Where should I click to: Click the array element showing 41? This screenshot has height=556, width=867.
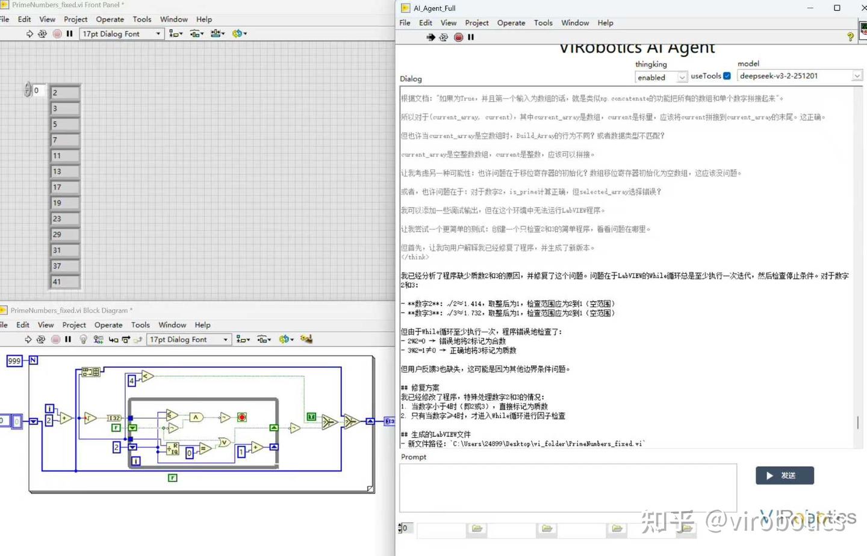(x=64, y=282)
